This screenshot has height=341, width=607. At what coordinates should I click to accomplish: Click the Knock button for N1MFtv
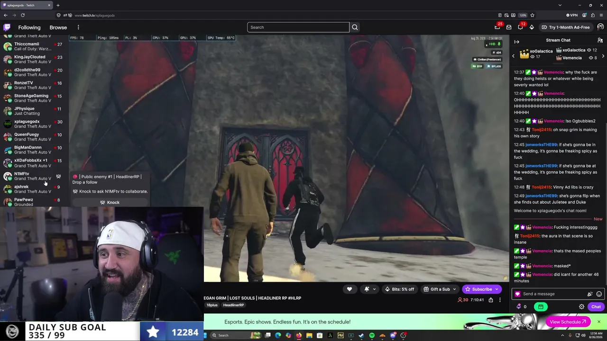(x=110, y=202)
